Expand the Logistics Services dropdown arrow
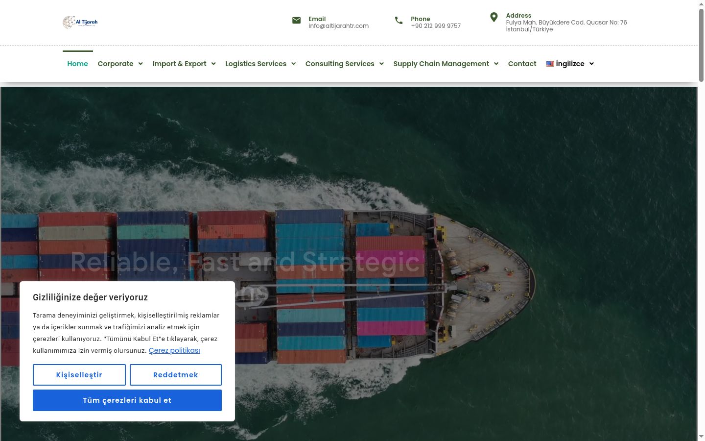 click(293, 64)
